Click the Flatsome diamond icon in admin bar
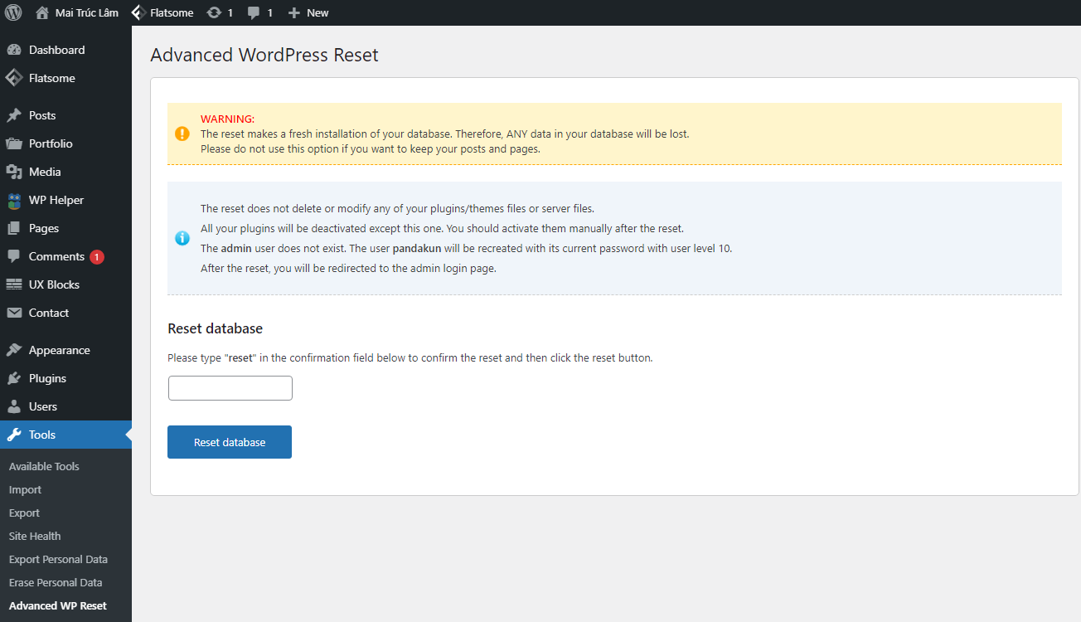 (x=138, y=12)
